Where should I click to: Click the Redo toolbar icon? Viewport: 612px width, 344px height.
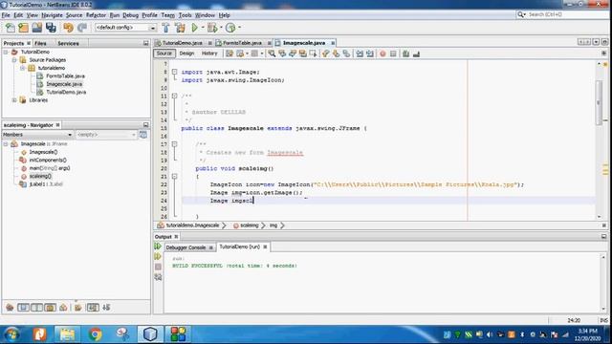(x=82, y=28)
